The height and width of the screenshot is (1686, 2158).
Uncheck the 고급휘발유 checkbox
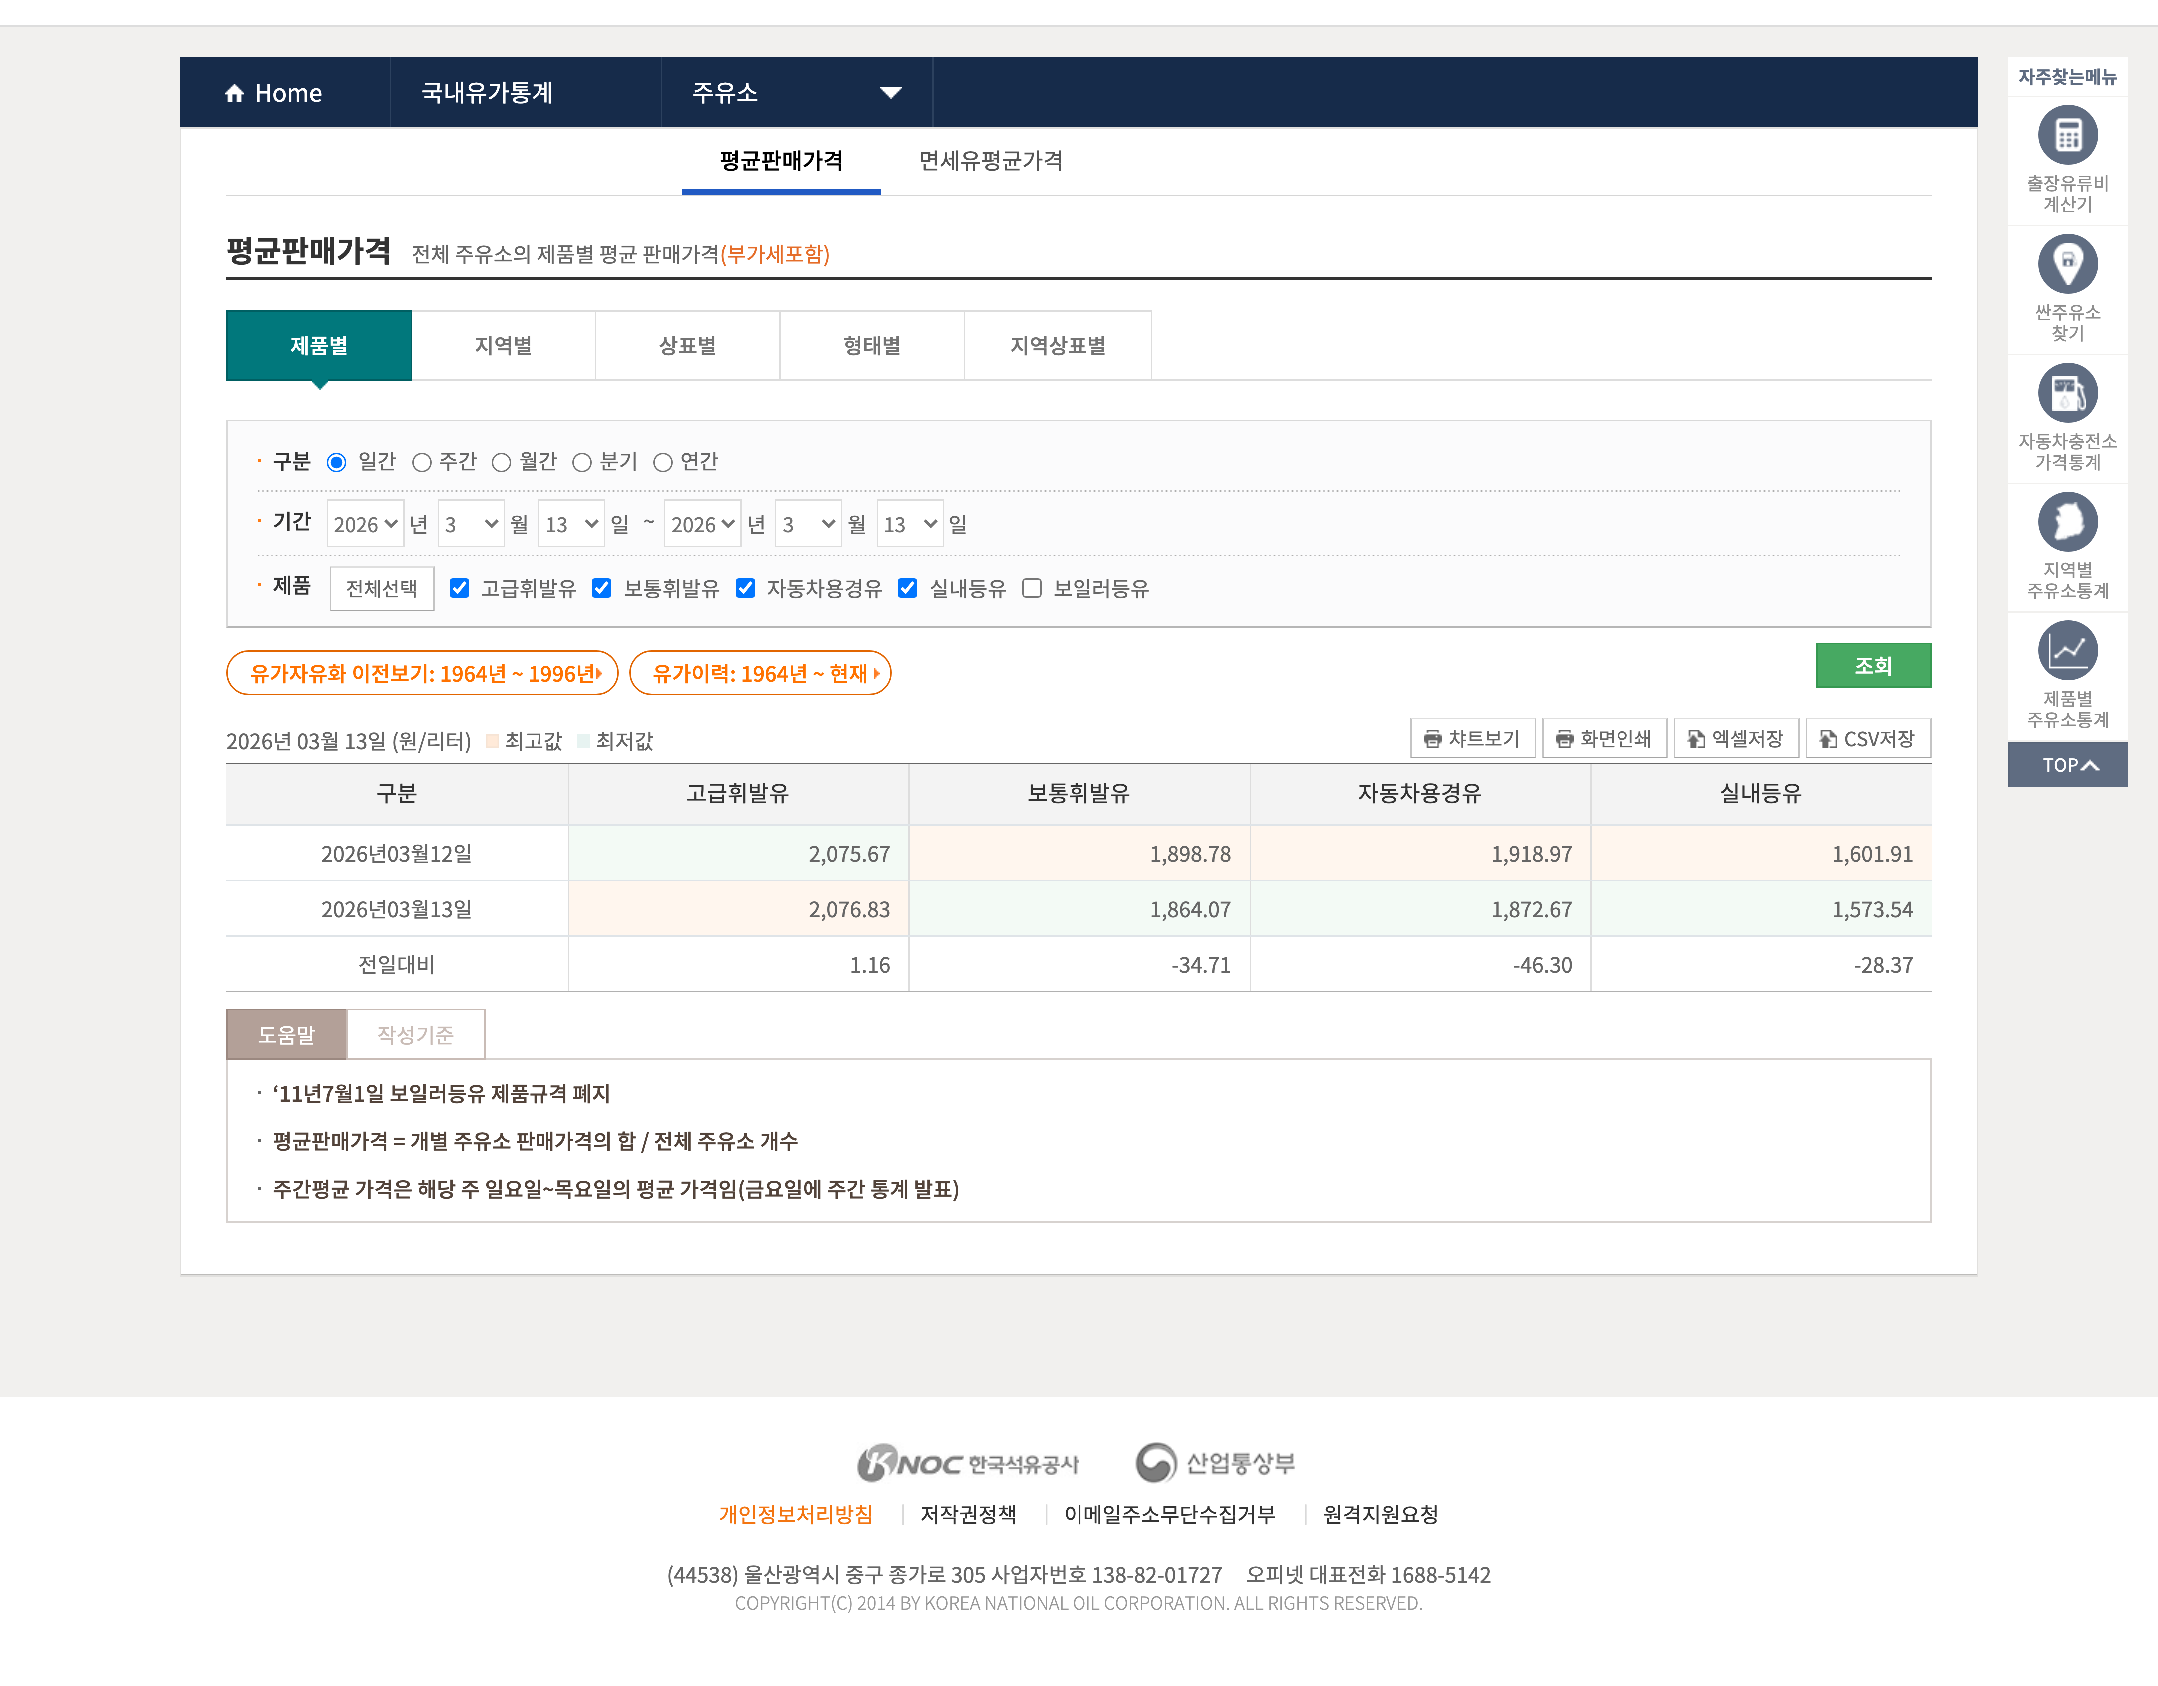tap(460, 589)
